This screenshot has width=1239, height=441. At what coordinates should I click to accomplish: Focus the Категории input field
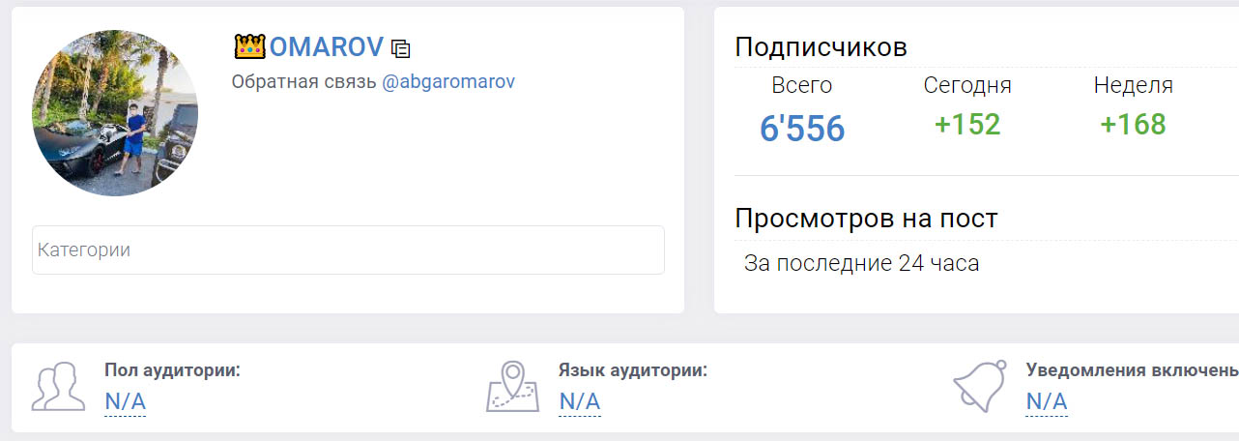[348, 250]
